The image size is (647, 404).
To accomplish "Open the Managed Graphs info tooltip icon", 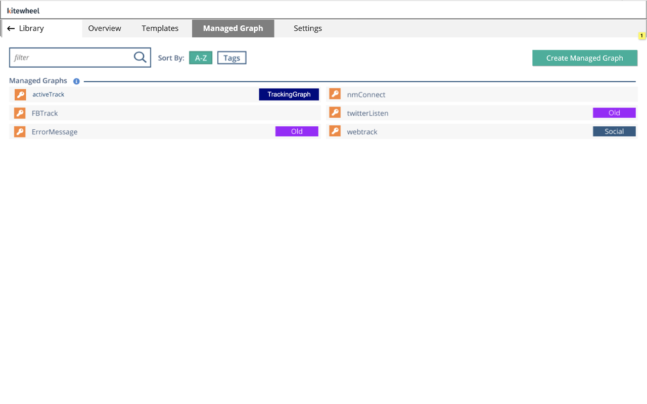I will [x=76, y=81].
